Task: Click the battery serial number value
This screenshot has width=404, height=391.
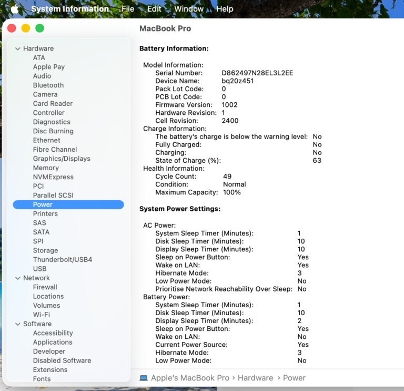Action: point(257,73)
